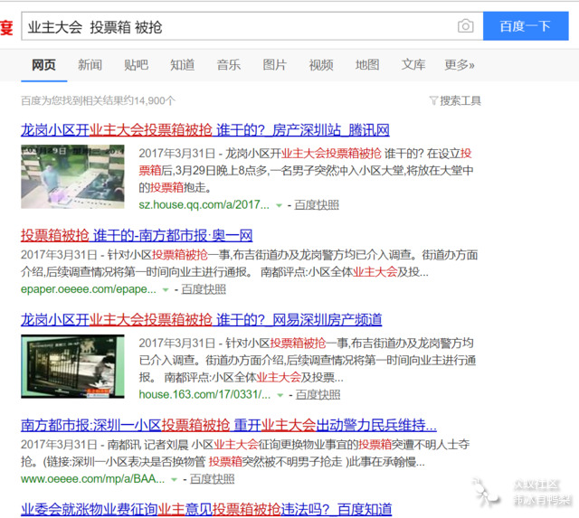Open 百度快照 for the www.oeeee.com result
This screenshot has height=518, width=579.
point(213,479)
